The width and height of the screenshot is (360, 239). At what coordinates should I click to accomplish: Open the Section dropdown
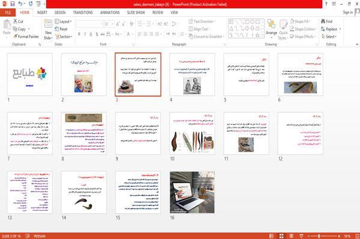64,37
